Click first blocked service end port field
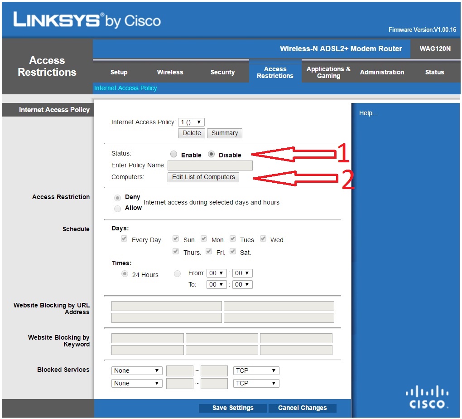Screen dimensions: 462x419 (x=214, y=370)
